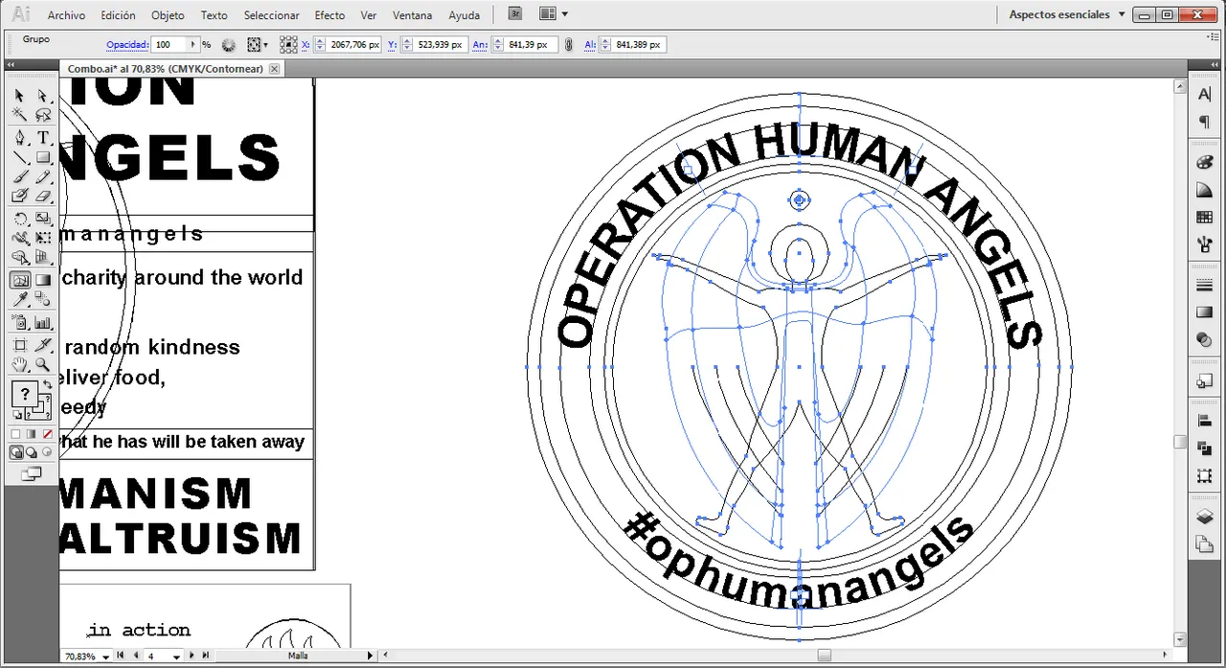Pick the Magic Wand tool
This screenshot has height=668, width=1226.
tap(20, 115)
